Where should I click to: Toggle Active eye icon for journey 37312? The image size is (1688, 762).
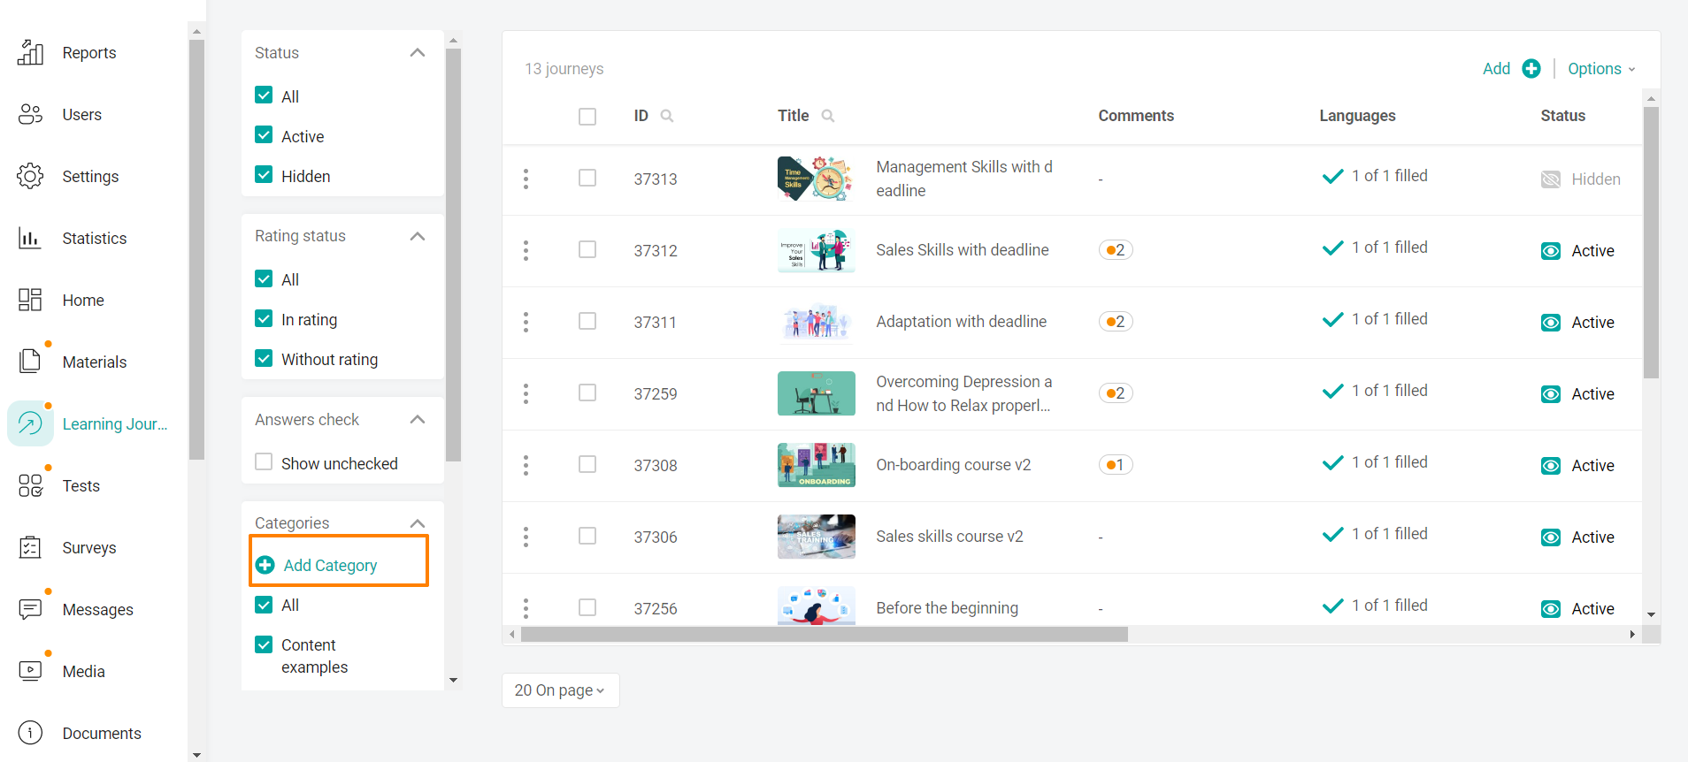click(1551, 251)
